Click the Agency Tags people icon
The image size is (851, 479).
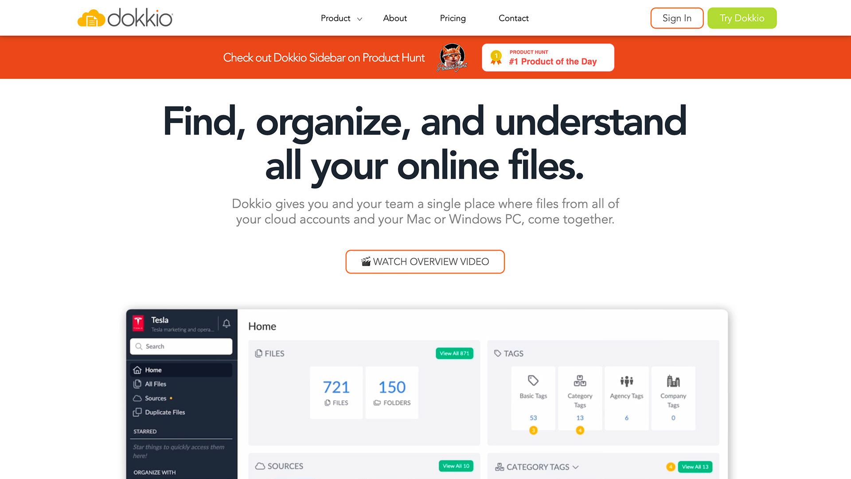point(627,381)
